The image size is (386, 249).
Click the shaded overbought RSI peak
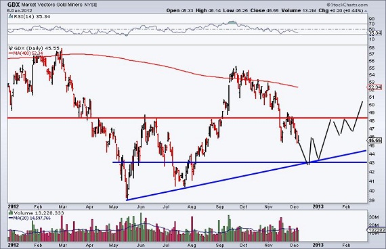tap(232, 22)
